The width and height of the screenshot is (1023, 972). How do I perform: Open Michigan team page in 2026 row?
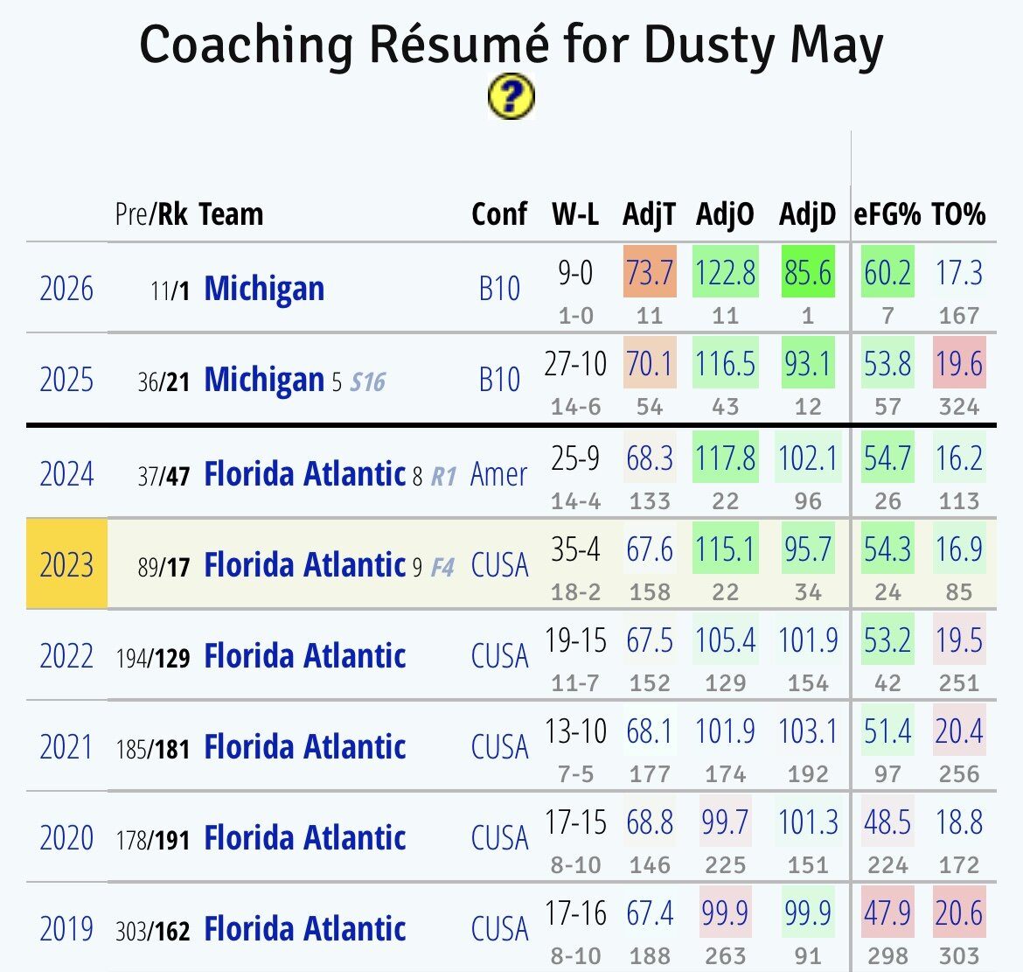click(264, 289)
